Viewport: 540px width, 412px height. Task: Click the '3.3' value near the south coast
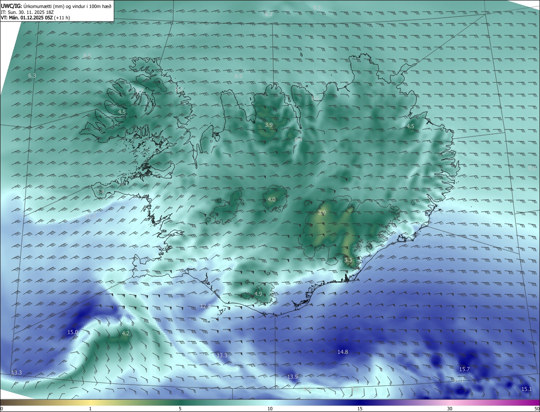[x=348, y=260]
